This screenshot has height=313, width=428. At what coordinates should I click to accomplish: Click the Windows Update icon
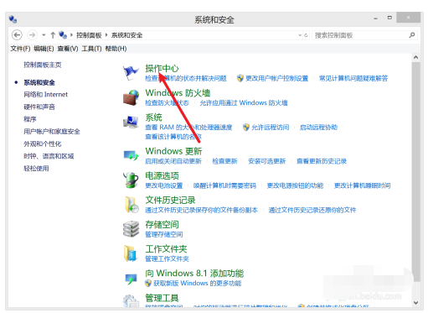click(131, 155)
